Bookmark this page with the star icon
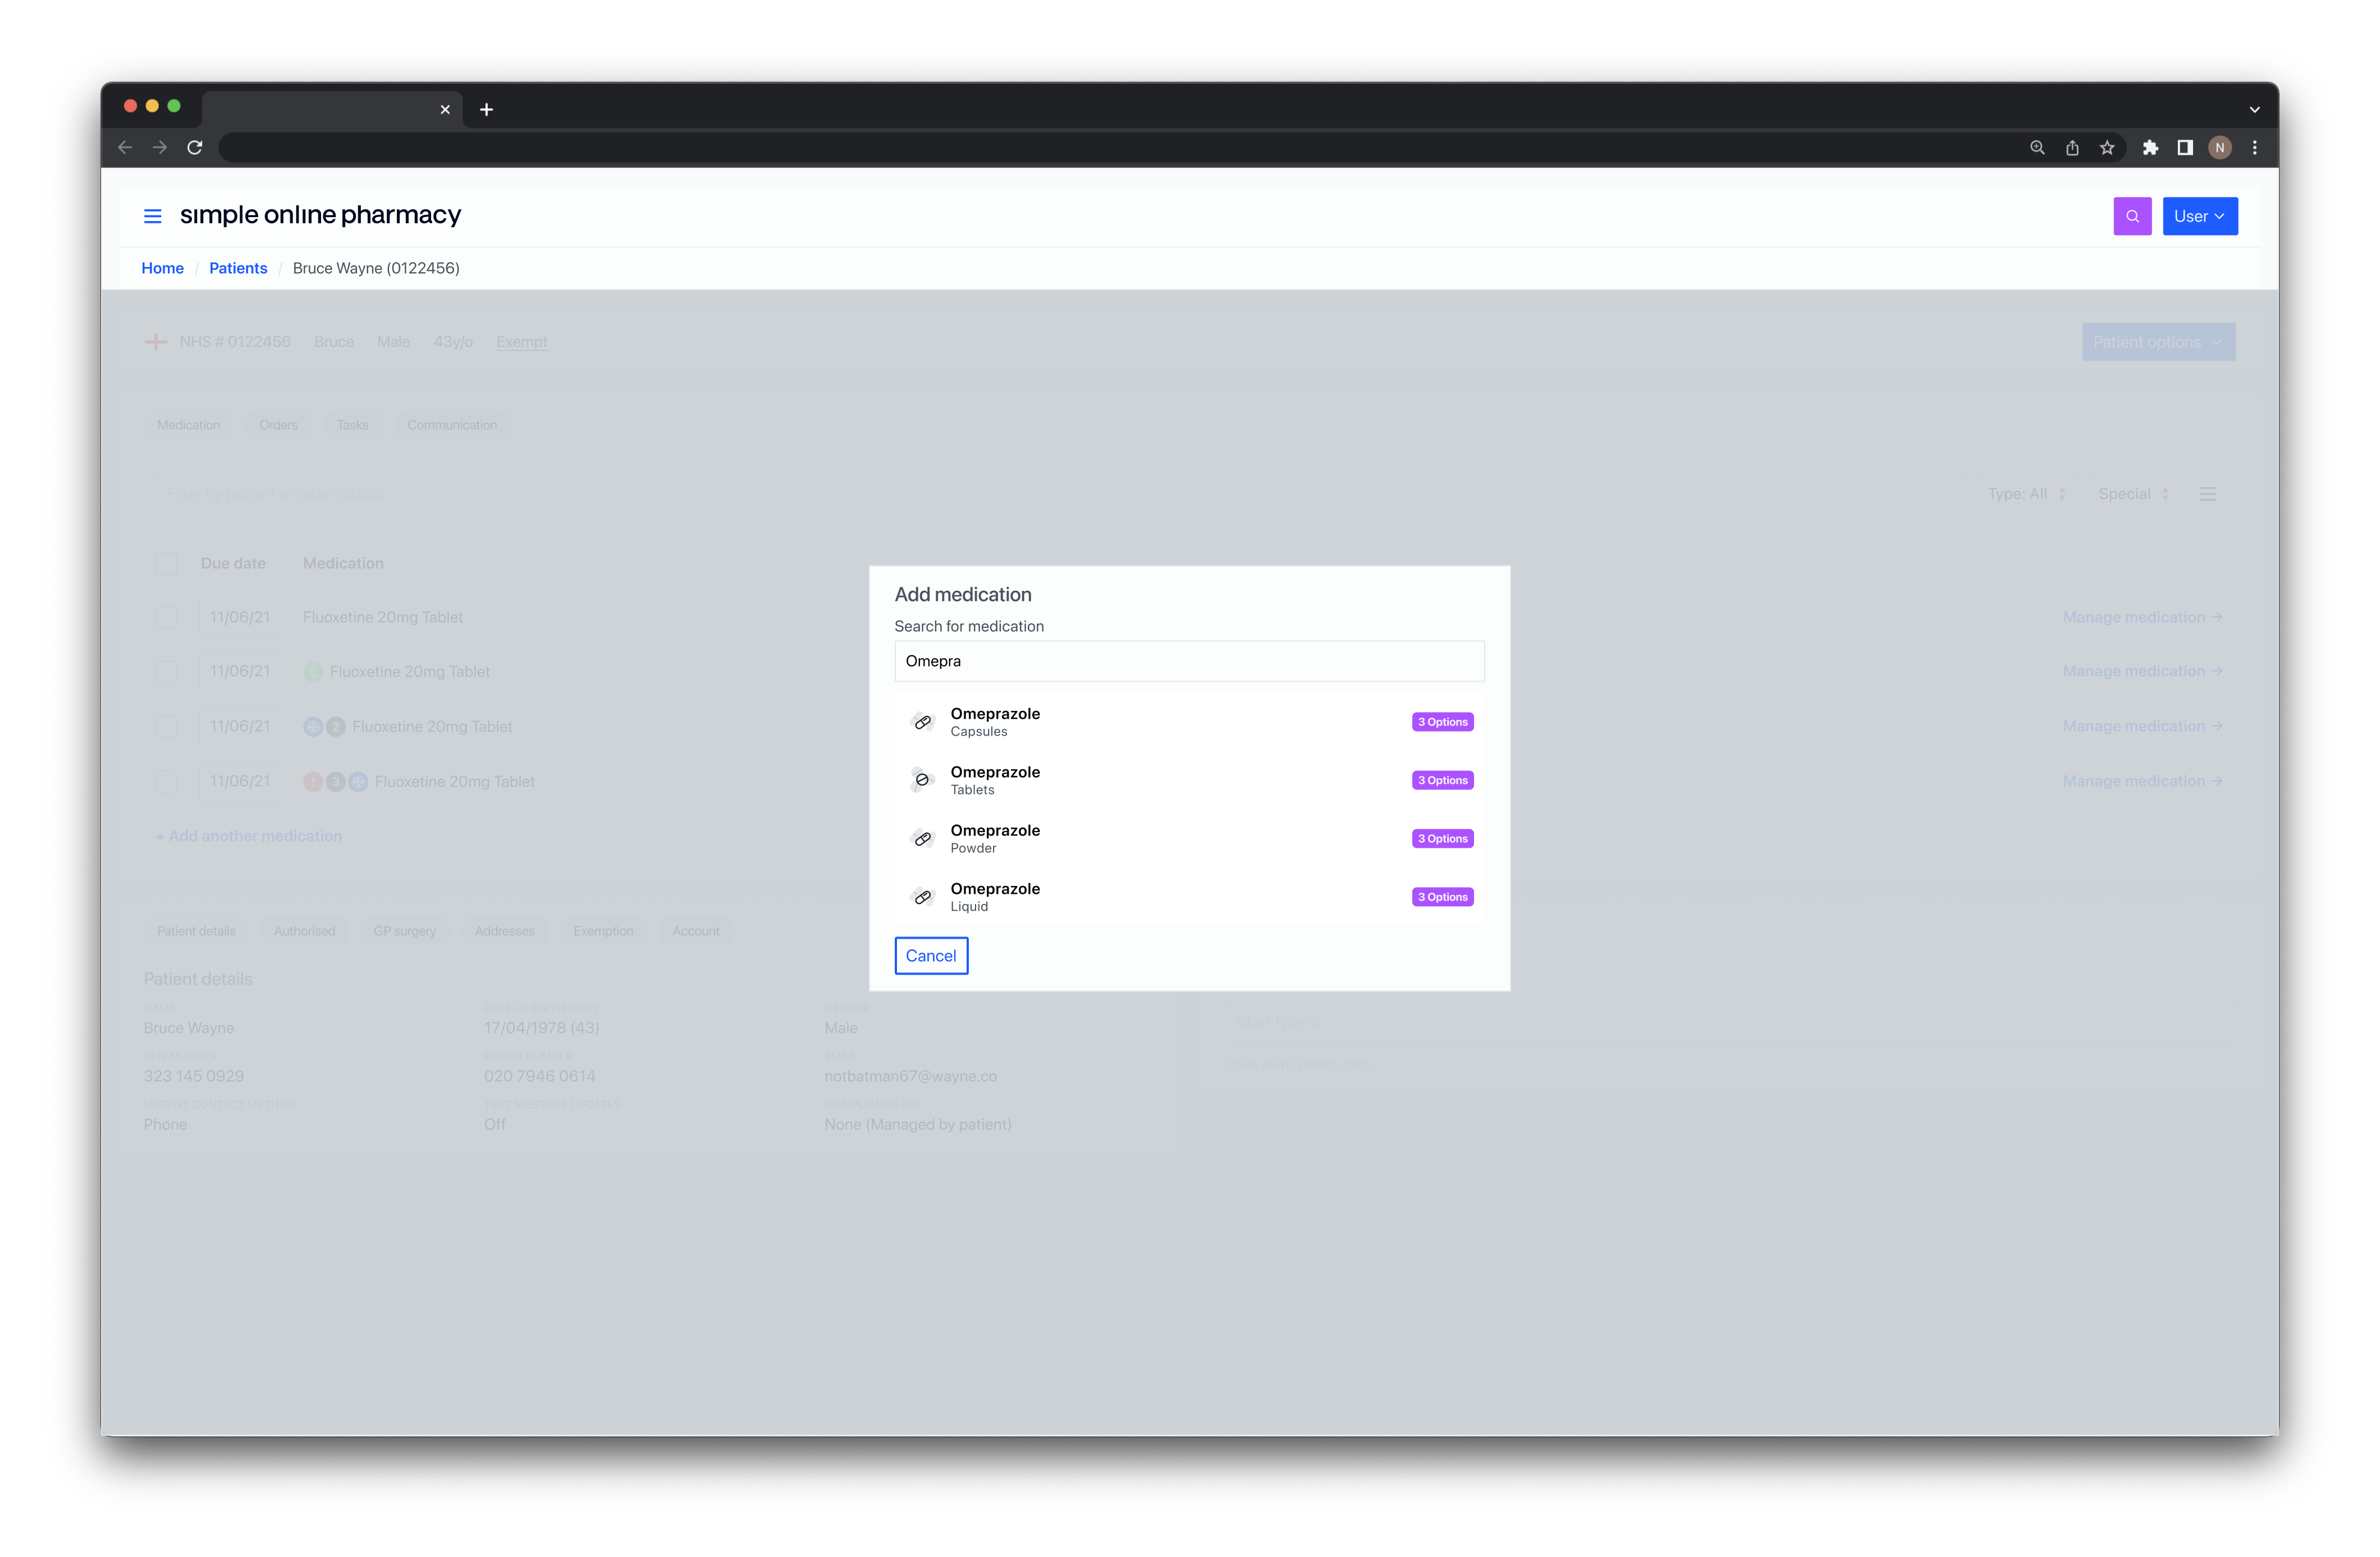This screenshot has height=1557, width=2380. (x=2107, y=148)
